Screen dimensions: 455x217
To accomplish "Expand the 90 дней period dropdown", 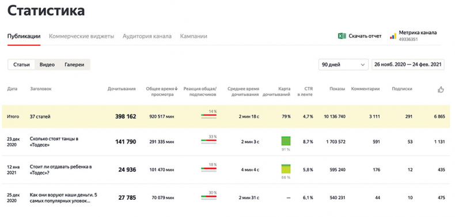I will [343, 64].
